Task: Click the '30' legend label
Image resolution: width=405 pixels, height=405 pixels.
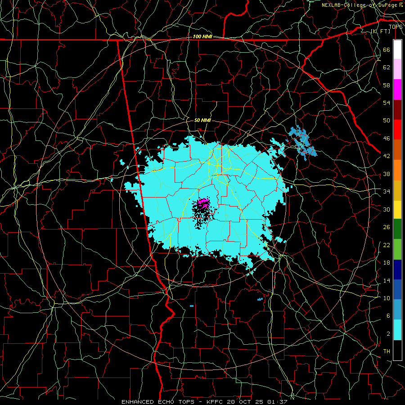Action: [387, 209]
